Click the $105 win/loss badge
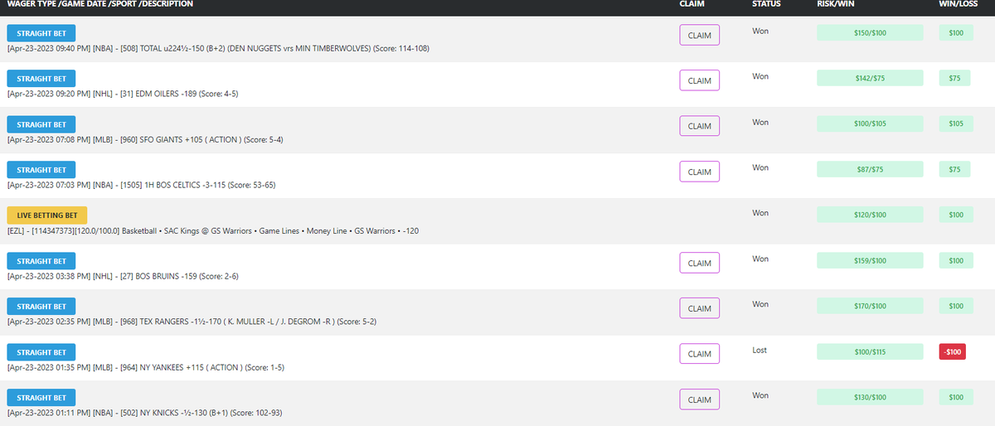Viewport: 995px width, 426px height. [955, 124]
